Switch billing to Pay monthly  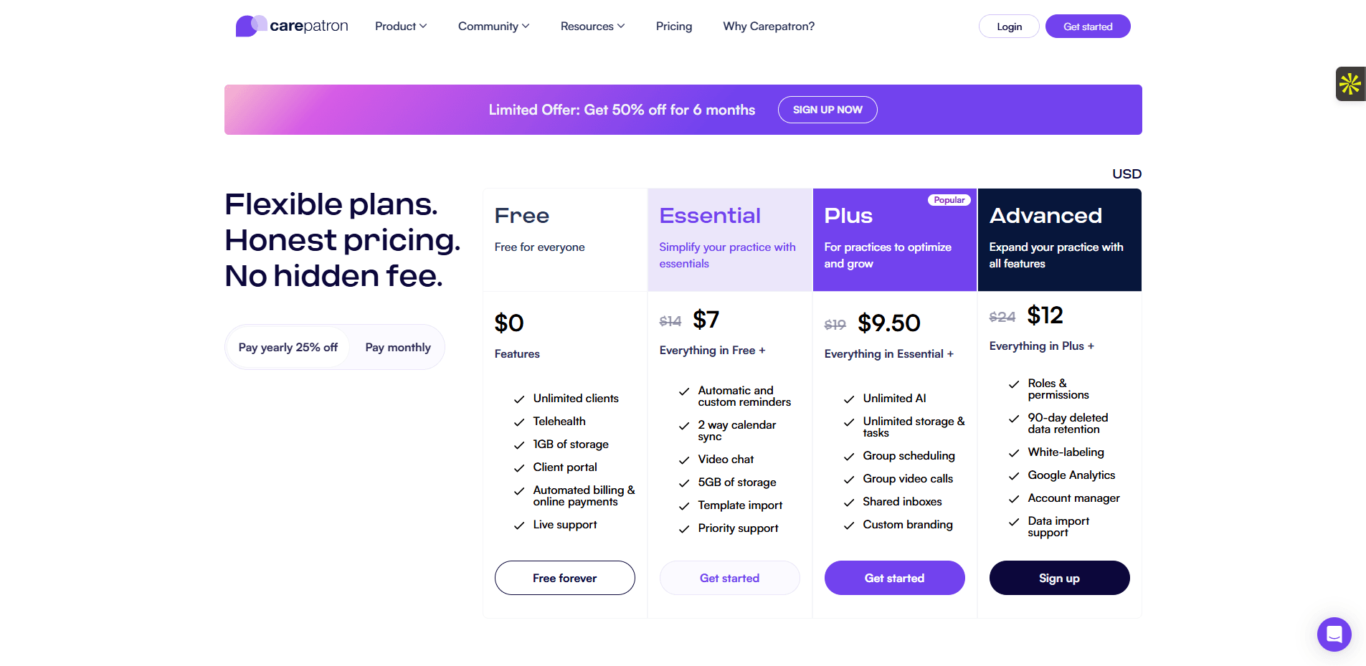coord(398,348)
